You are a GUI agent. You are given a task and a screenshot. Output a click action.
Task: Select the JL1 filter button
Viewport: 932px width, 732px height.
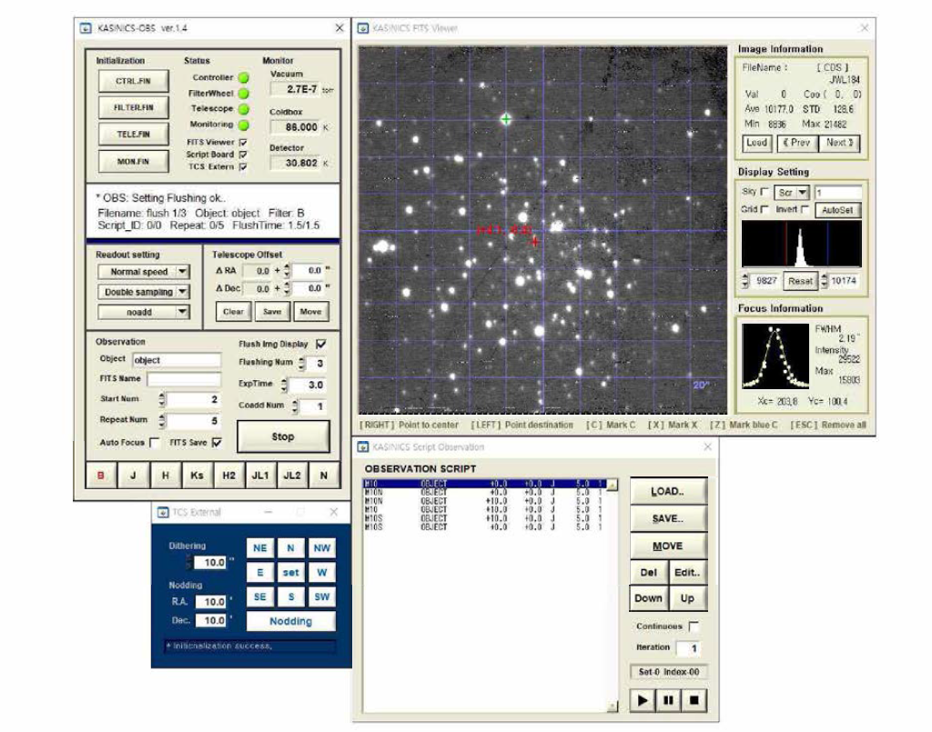click(x=260, y=475)
